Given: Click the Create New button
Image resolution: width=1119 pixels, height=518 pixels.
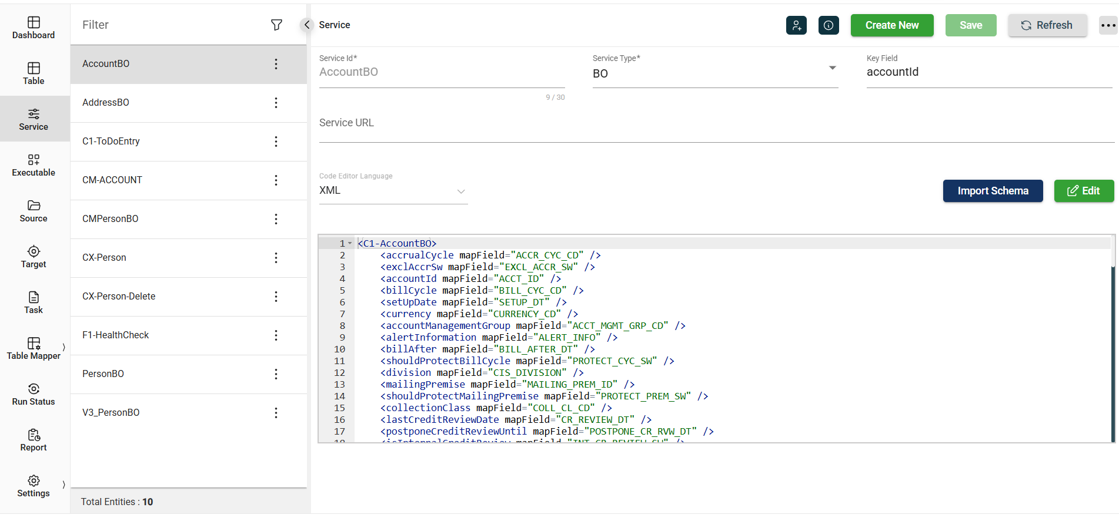Looking at the screenshot, I should coord(891,25).
